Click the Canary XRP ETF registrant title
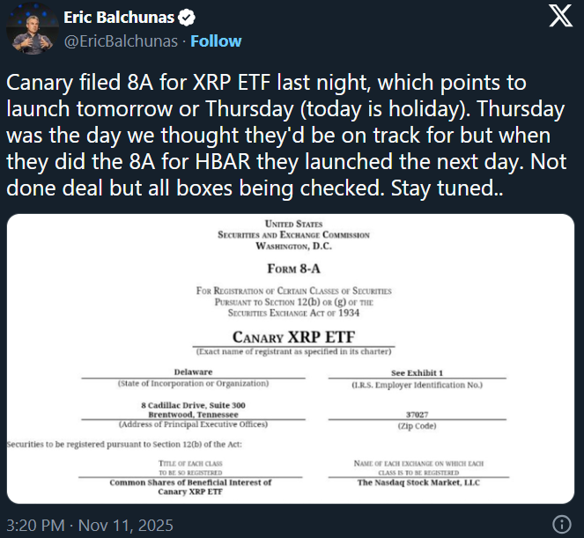This screenshot has width=584, height=538. pyautogui.click(x=293, y=337)
